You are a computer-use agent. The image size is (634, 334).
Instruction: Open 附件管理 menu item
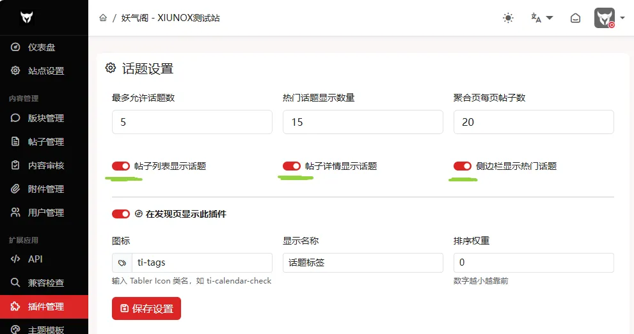point(44,189)
